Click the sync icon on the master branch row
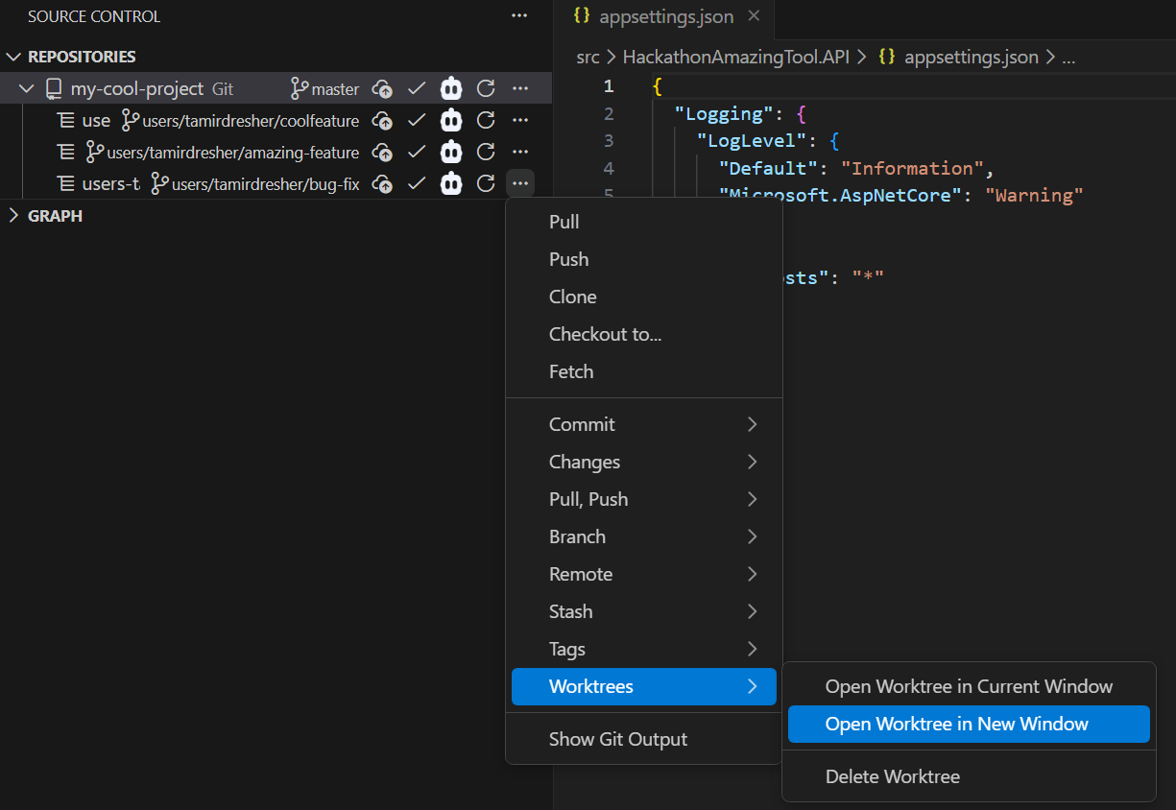The width and height of the screenshot is (1176, 810). pos(485,87)
